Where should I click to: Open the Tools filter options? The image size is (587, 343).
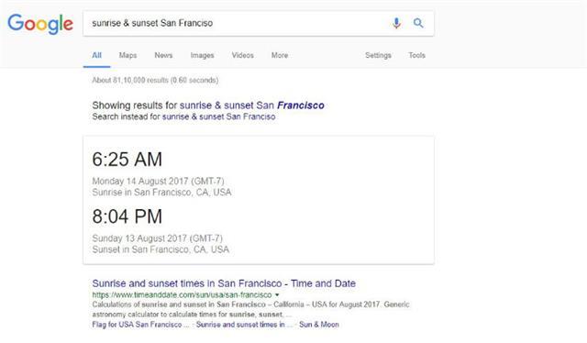tap(416, 55)
